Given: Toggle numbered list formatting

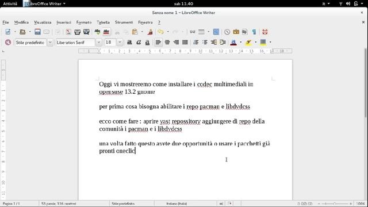Looking at the screenshot, I should (195, 42).
